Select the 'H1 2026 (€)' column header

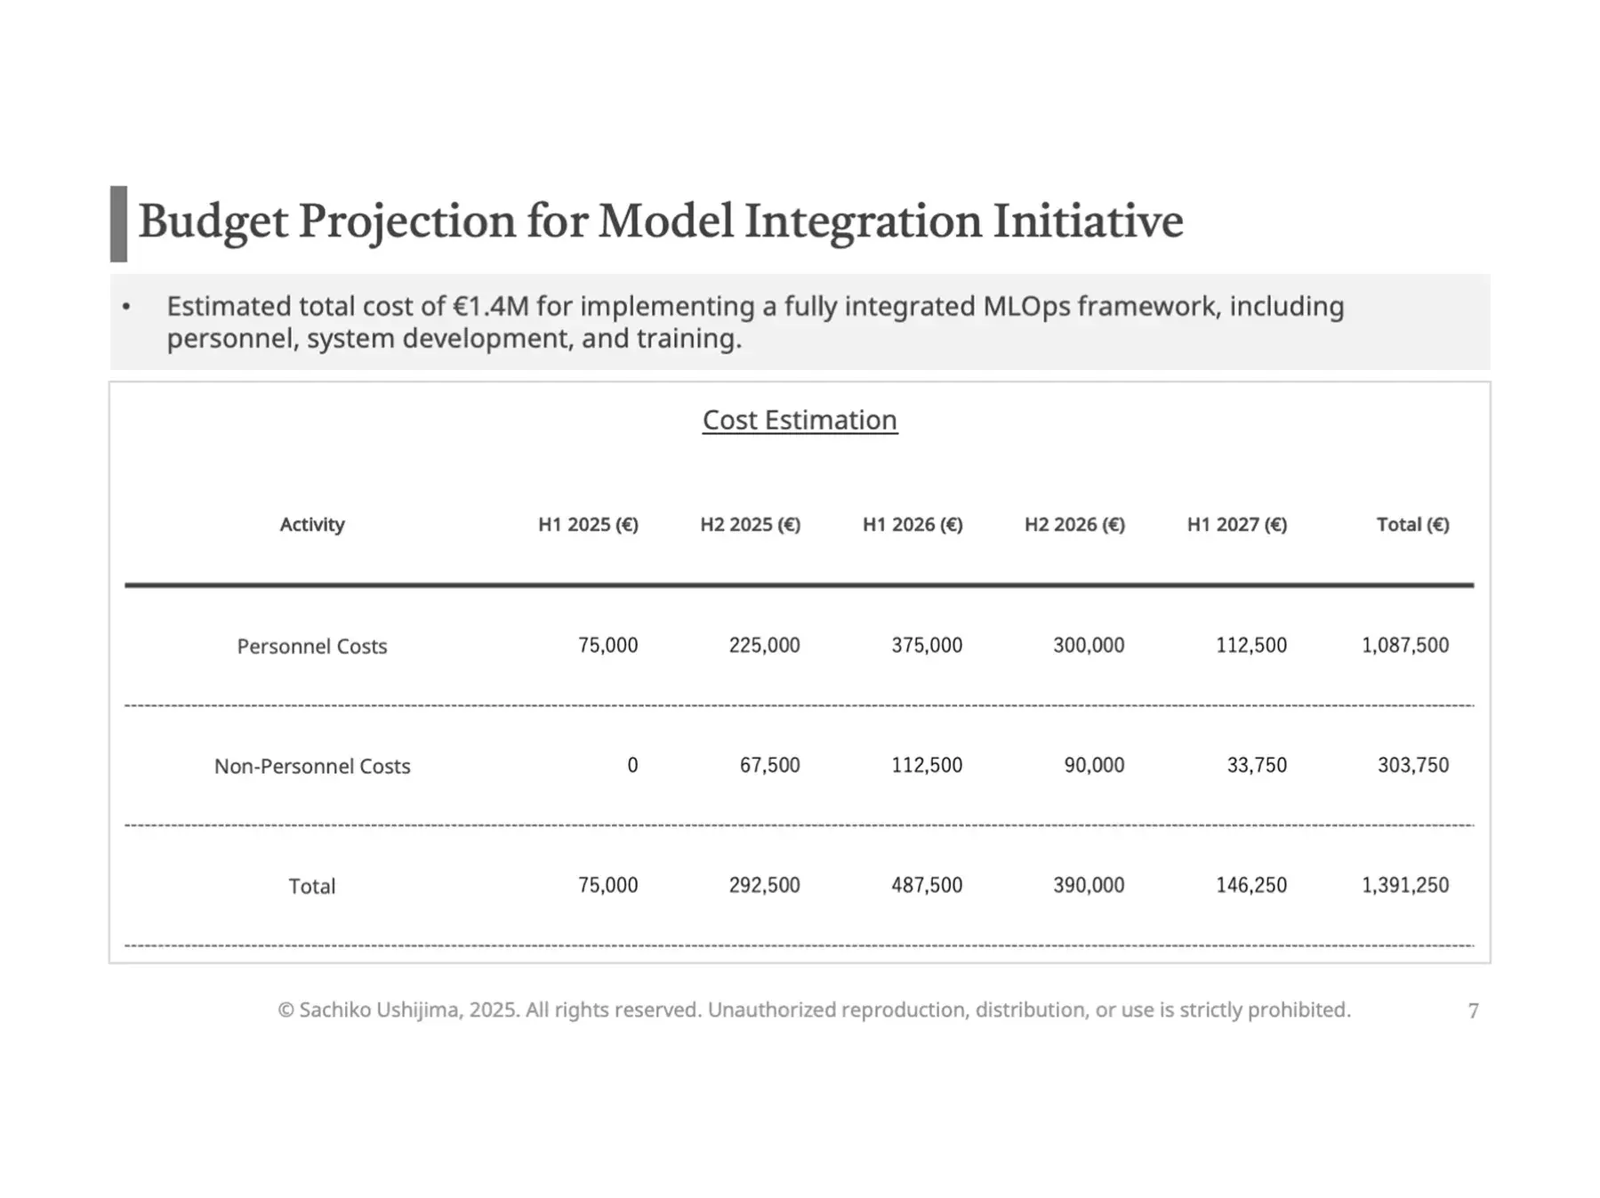point(913,525)
